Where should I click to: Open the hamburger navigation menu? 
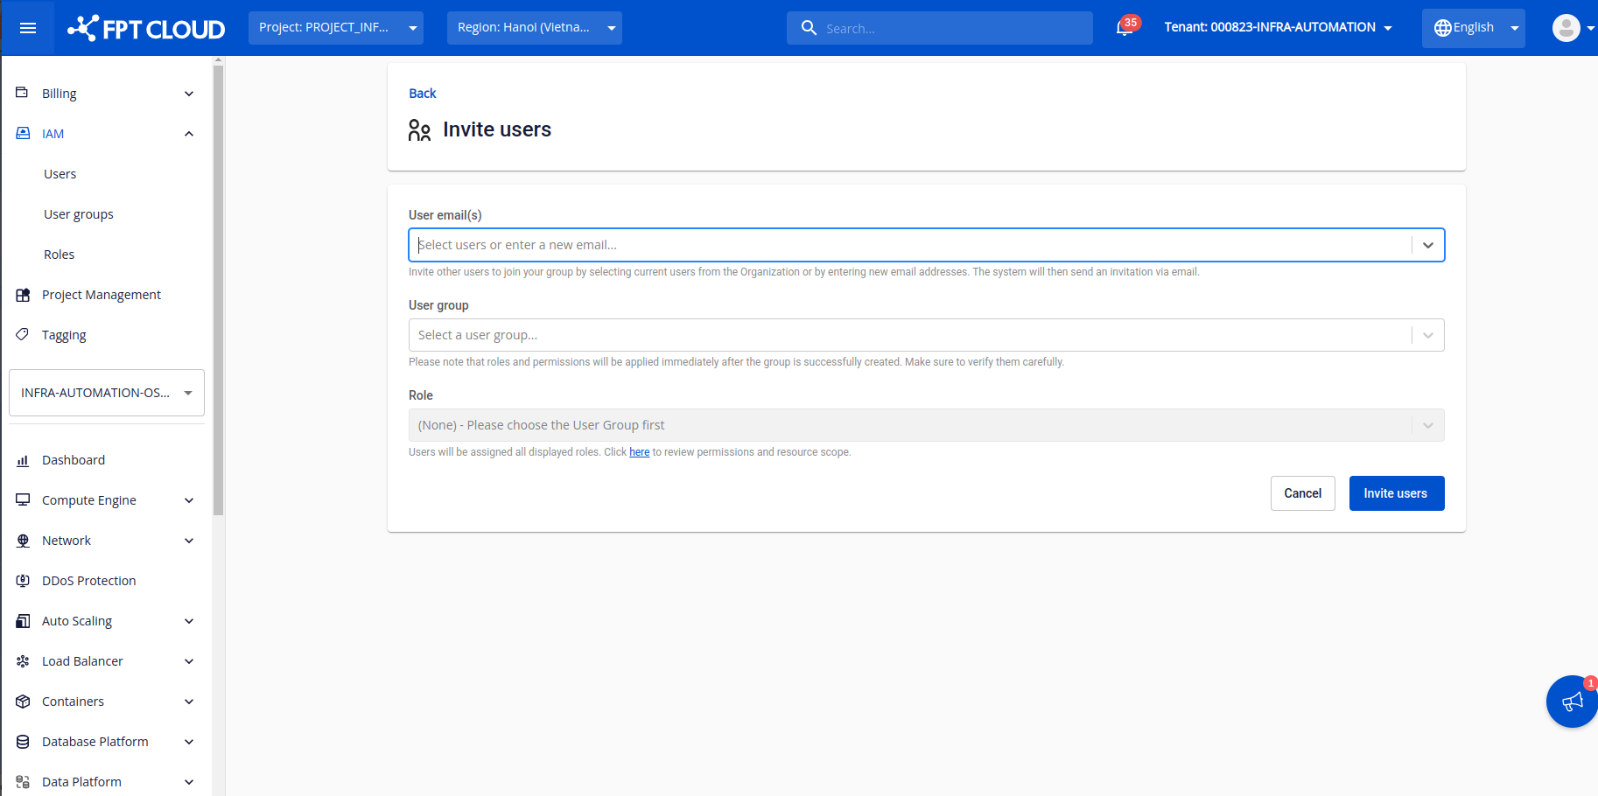[x=28, y=28]
